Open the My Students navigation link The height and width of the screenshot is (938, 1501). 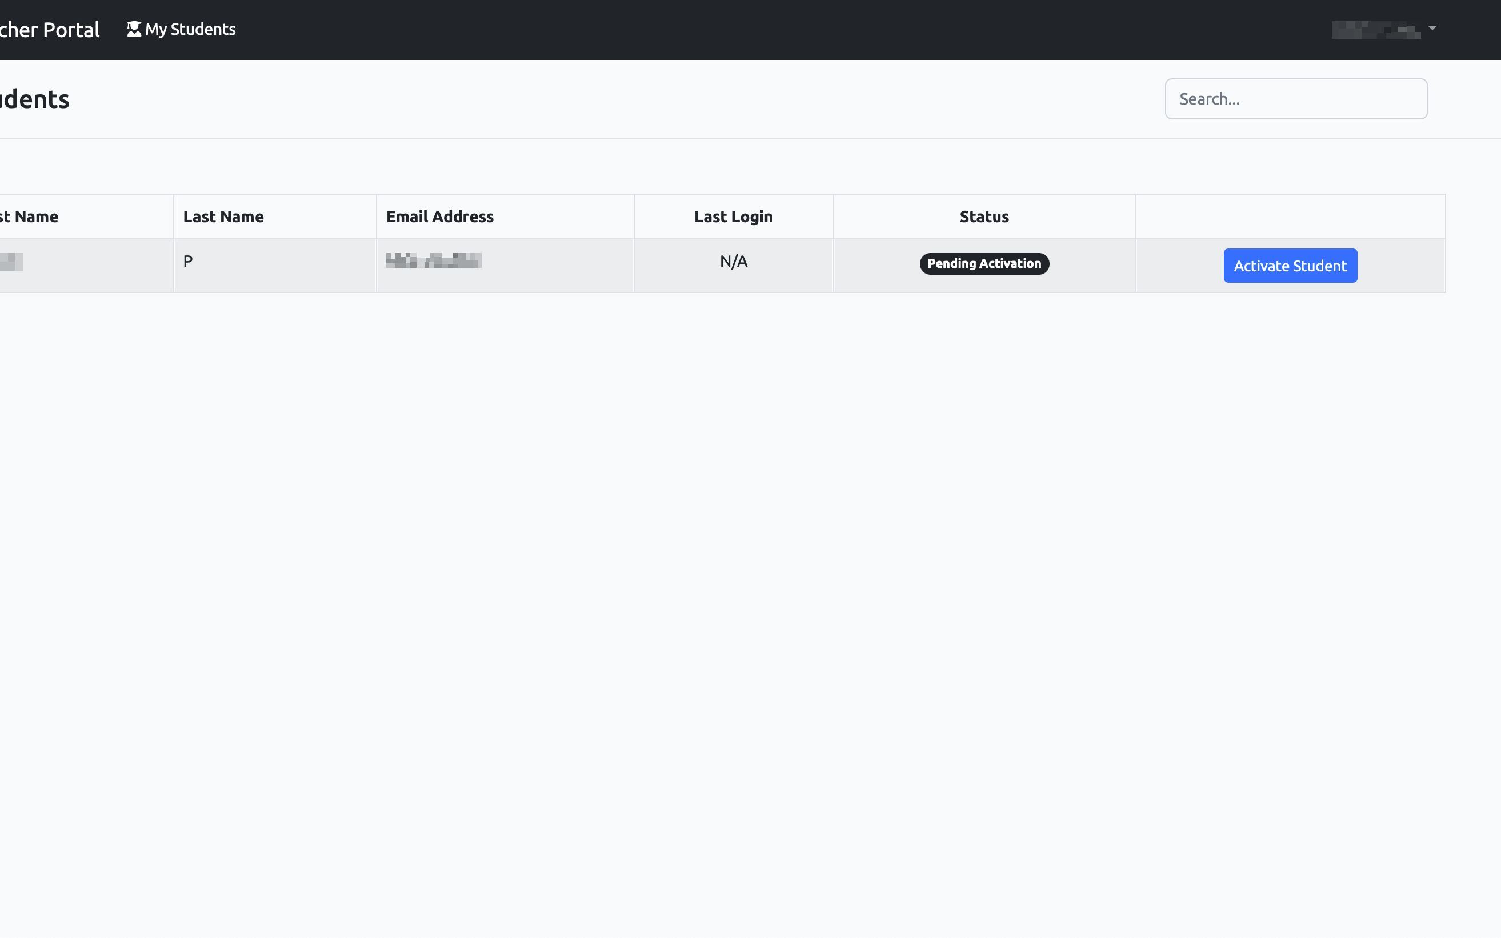[181, 29]
